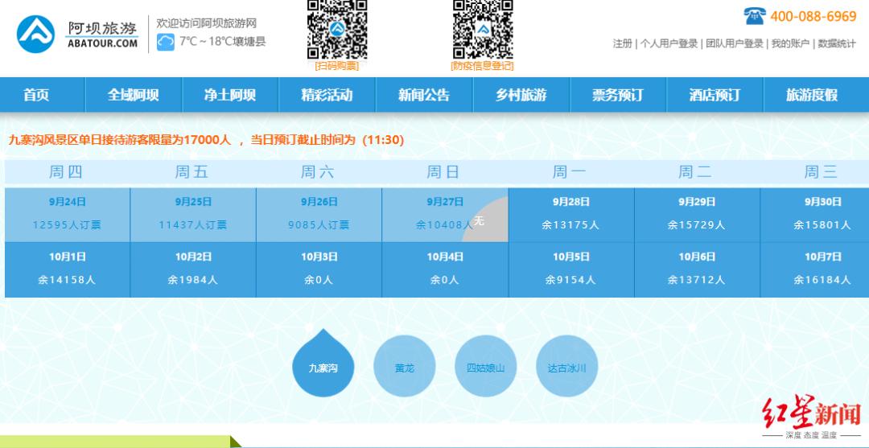Select the 达古冰川 scenic area circle
Screen dimensions: 869x448
tap(566, 368)
